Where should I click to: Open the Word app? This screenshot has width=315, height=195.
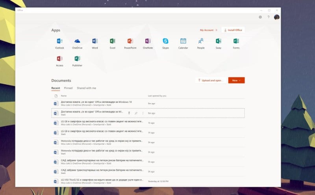(x=95, y=44)
